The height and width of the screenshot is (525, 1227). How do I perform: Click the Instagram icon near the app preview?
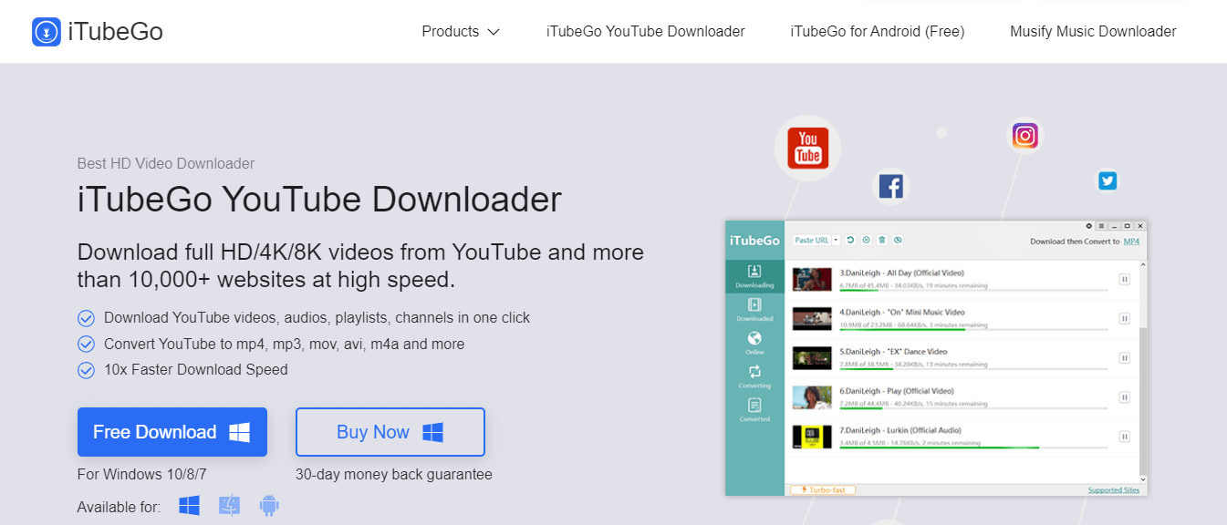tap(1024, 135)
